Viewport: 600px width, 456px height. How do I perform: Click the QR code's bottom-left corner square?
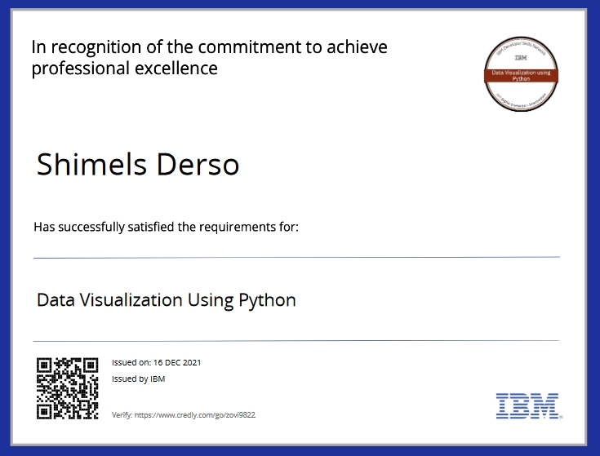pyautogui.click(x=46, y=410)
